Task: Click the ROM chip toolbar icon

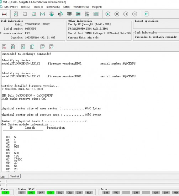Action: (x=69, y=14)
